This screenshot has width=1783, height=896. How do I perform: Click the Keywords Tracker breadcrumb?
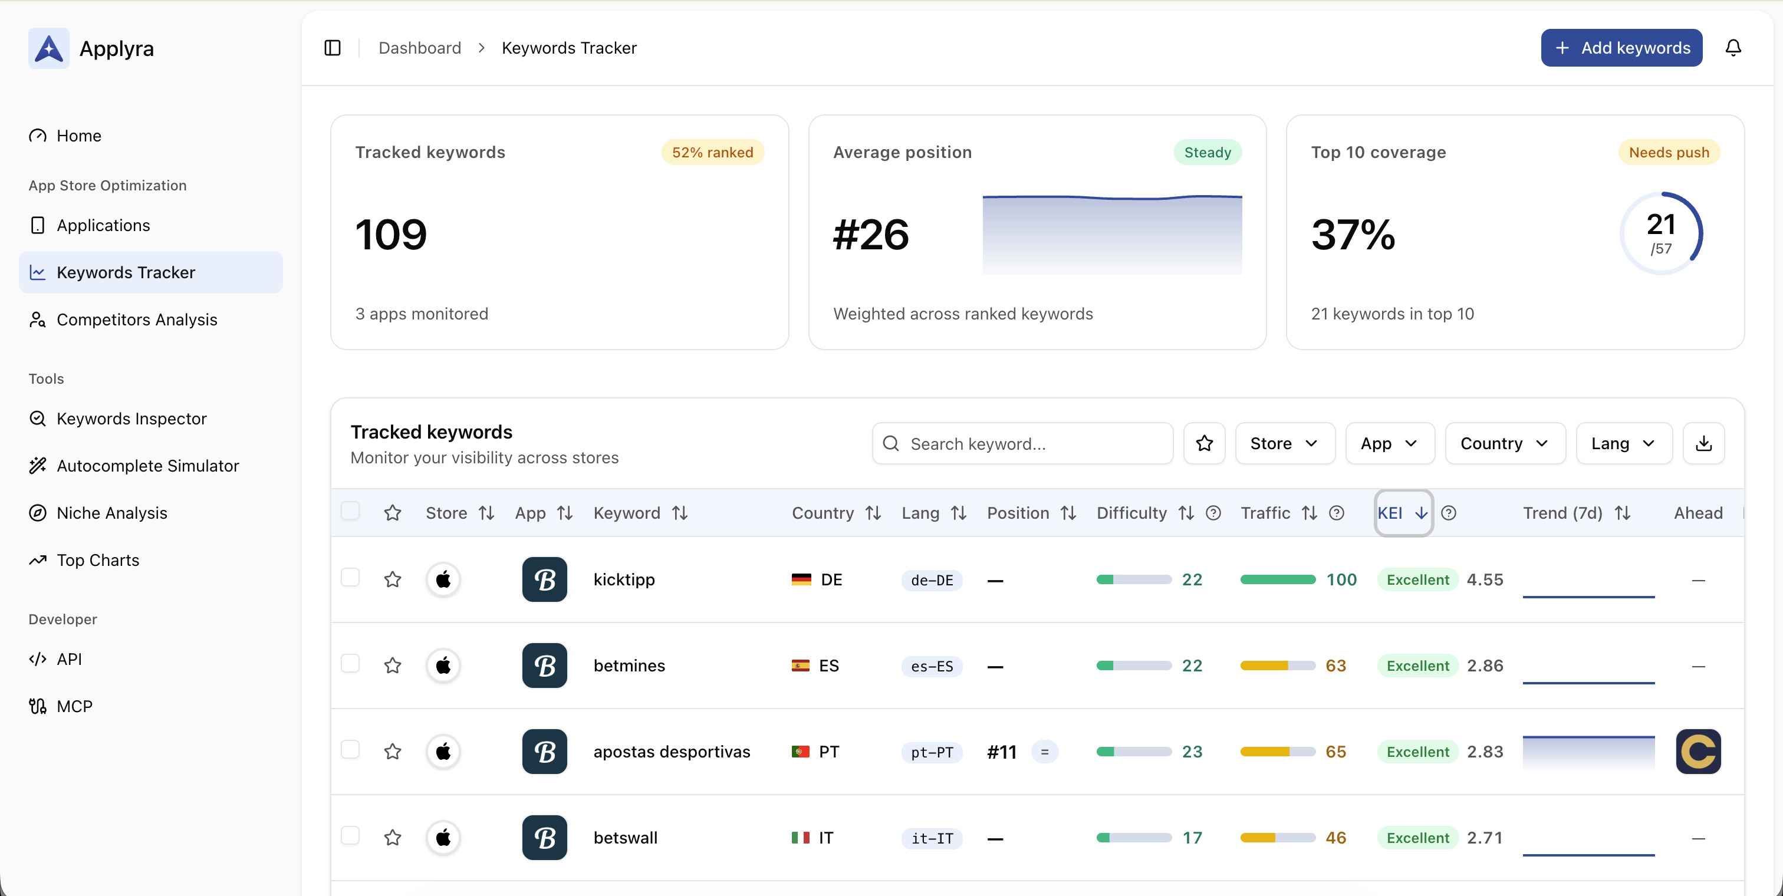(x=569, y=48)
